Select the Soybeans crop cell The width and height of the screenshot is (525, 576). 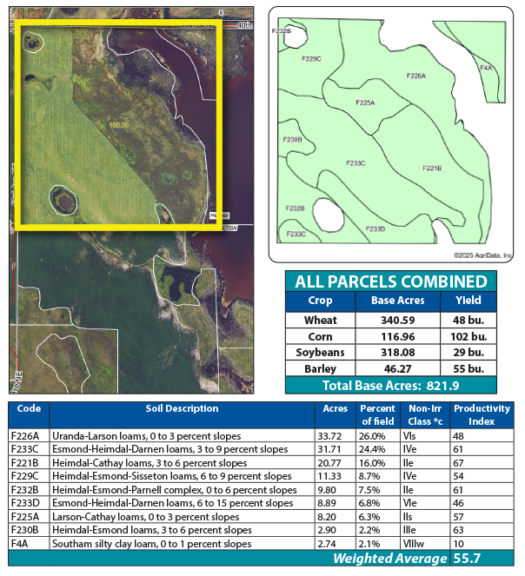tap(321, 353)
